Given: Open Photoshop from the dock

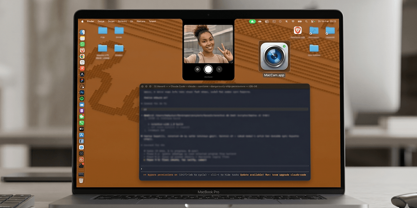Looking at the screenshot, I should (82, 92).
